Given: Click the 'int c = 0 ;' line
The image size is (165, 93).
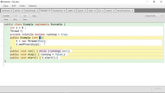Looking at the screenshot, I should (18, 28).
